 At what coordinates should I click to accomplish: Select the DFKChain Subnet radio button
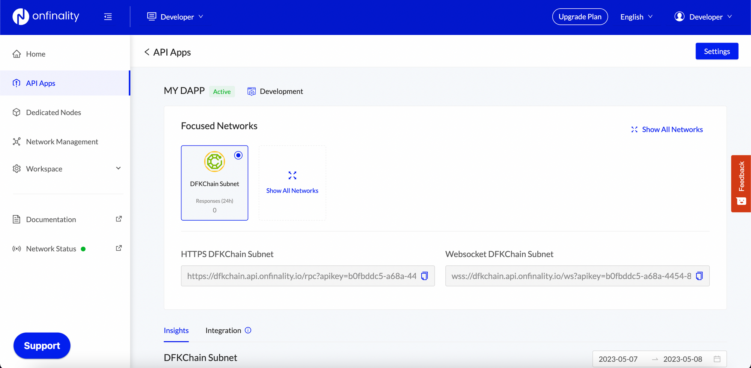coord(238,155)
